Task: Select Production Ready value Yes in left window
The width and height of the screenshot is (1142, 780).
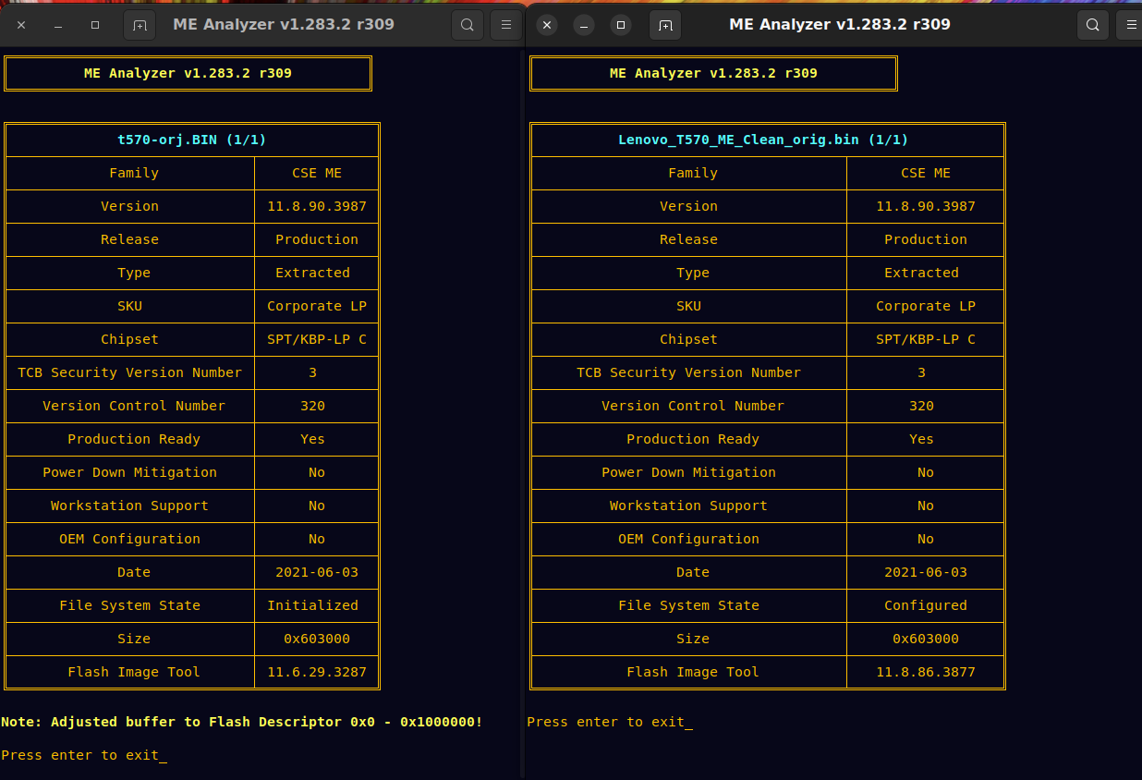Action: click(x=313, y=439)
